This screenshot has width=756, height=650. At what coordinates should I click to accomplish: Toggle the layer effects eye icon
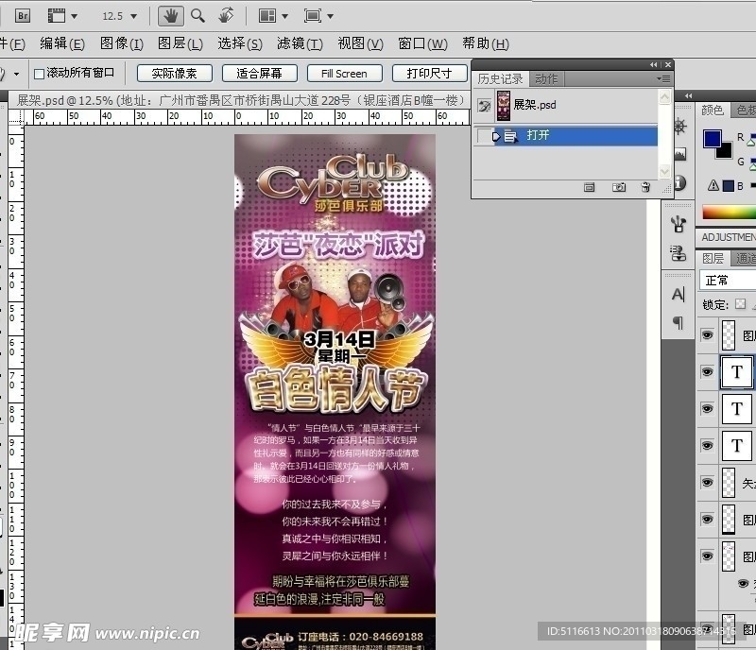point(744,584)
